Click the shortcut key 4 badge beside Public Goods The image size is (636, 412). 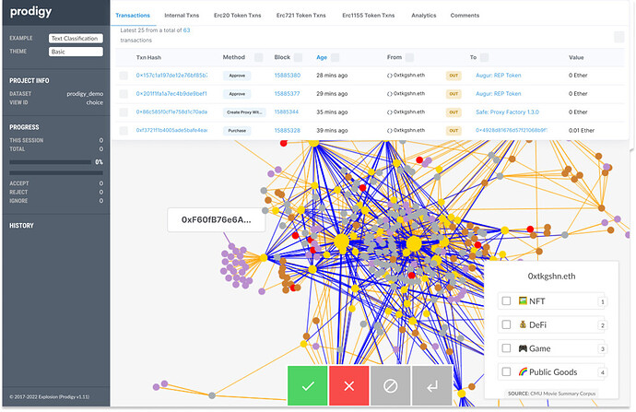tap(602, 372)
